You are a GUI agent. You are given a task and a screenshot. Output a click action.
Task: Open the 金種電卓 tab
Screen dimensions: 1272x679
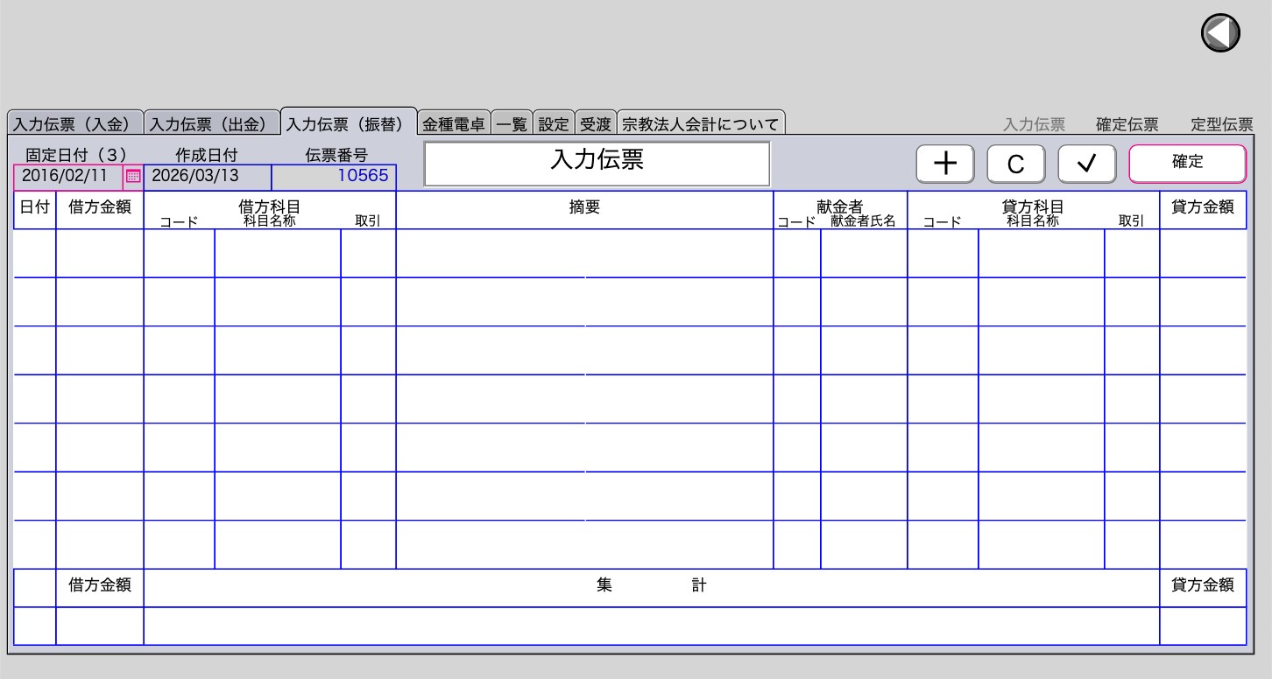coord(454,124)
